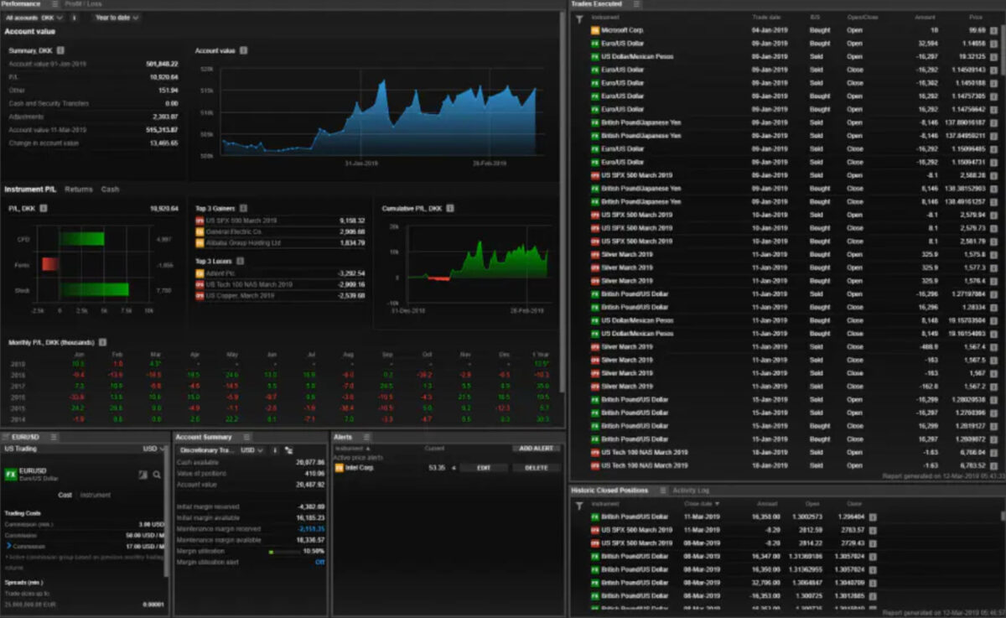Screen dimensions: 1006x618
Task: Select the Returns tab
Action: (79, 190)
